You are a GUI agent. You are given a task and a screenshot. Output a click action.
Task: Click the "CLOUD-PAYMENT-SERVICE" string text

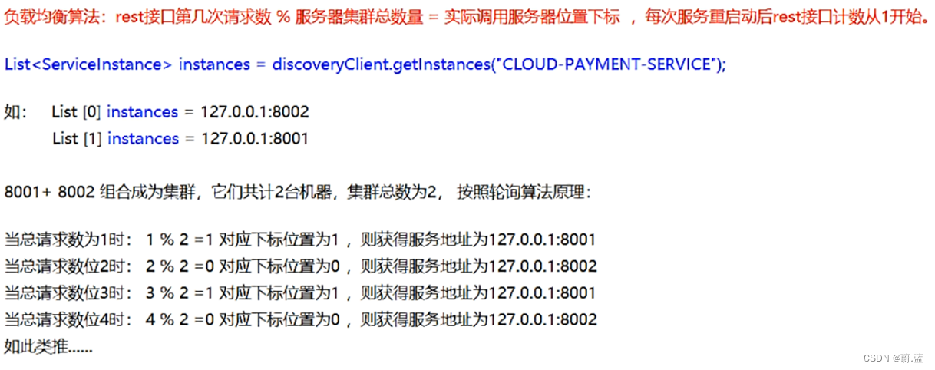[x=606, y=64]
